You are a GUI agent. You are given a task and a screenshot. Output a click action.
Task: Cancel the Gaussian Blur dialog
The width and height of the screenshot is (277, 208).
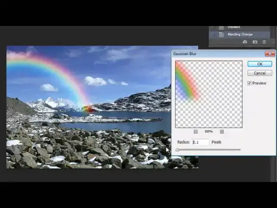coord(260,73)
